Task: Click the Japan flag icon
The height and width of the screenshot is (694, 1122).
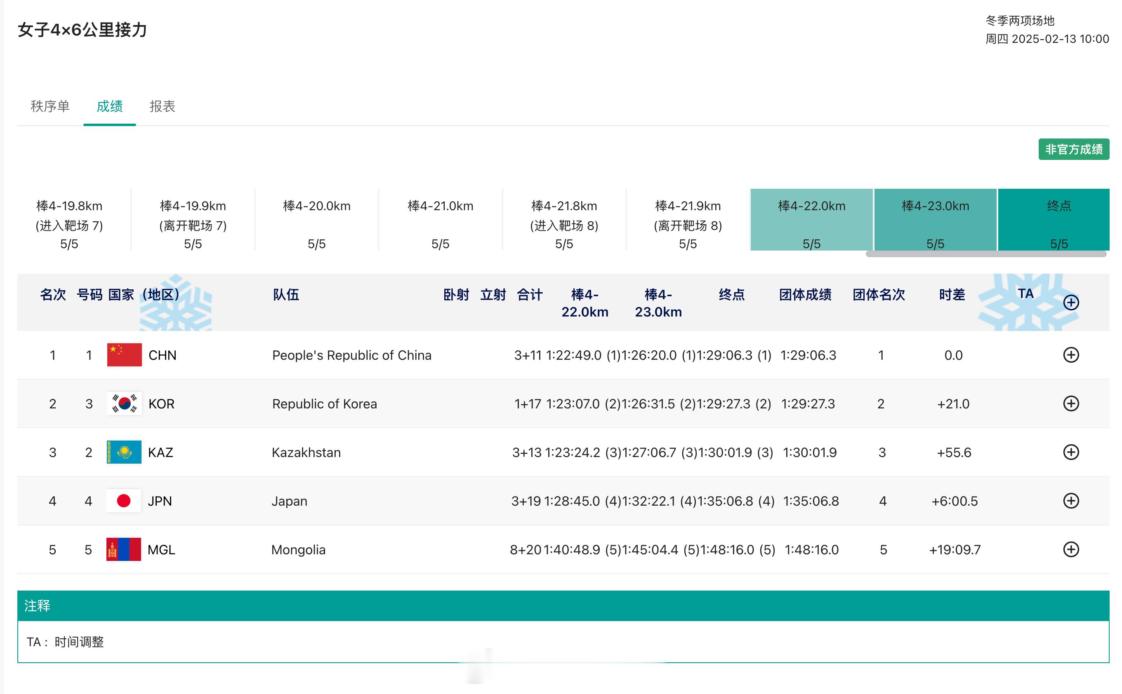Action: click(124, 501)
